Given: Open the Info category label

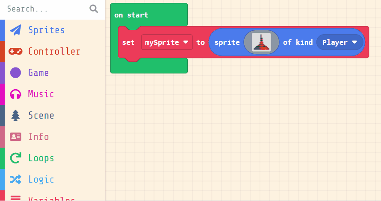Looking at the screenshot, I should (x=38, y=137).
